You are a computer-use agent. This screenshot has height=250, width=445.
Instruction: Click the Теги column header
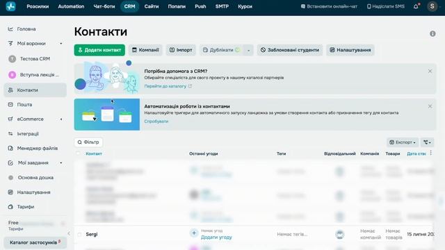click(x=281, y=153)
